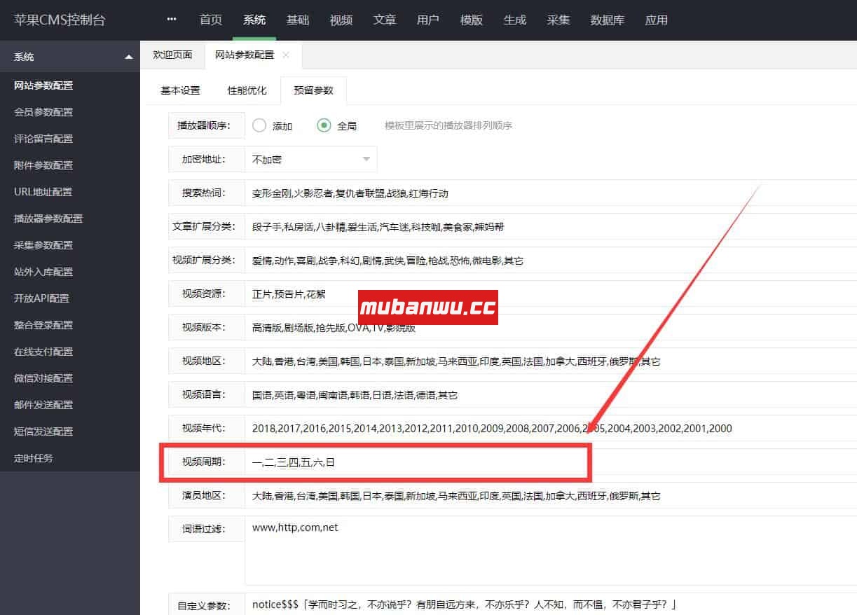Image resolution: width=857 pixels, height=615 pixels.
Task: Click the 苹果CMS控制台 logo text
Action: coord(60,20)
